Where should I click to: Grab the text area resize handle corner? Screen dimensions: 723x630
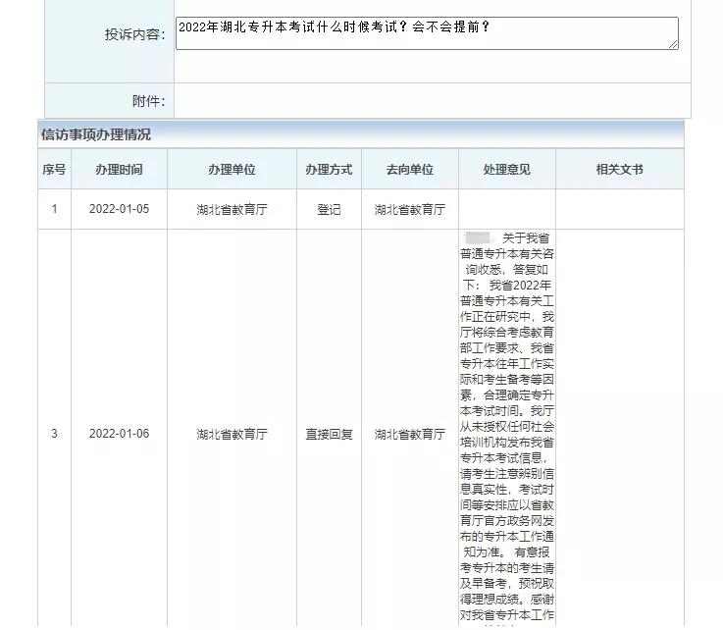point(674,44)
